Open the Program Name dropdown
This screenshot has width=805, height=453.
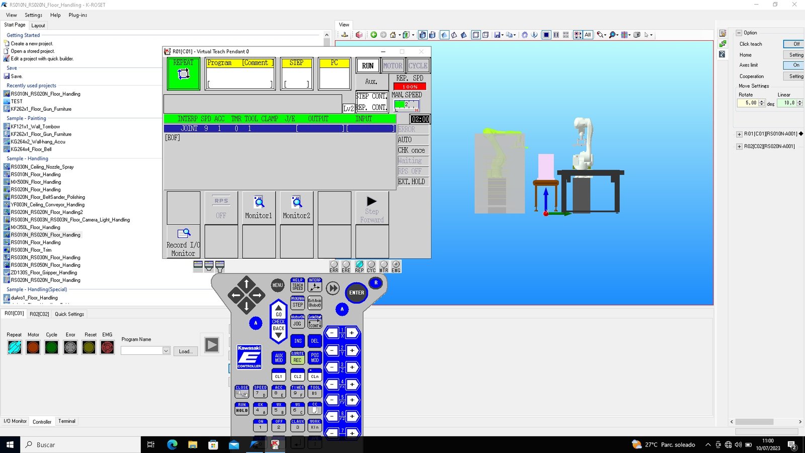click(x=166, y=351)
